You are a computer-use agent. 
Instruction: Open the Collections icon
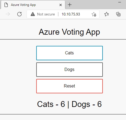pos(118,14)
